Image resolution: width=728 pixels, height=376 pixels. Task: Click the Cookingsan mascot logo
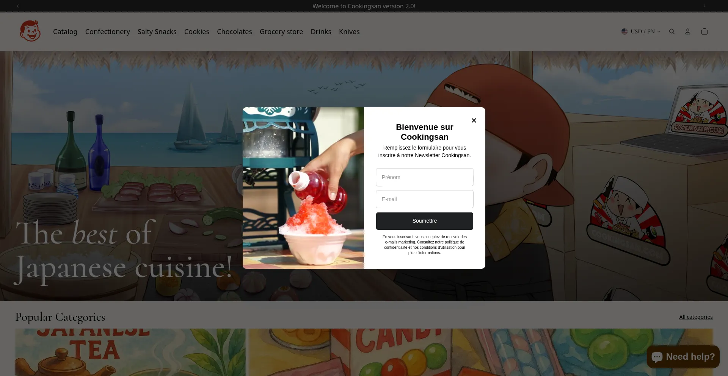(x=30, y=31)
